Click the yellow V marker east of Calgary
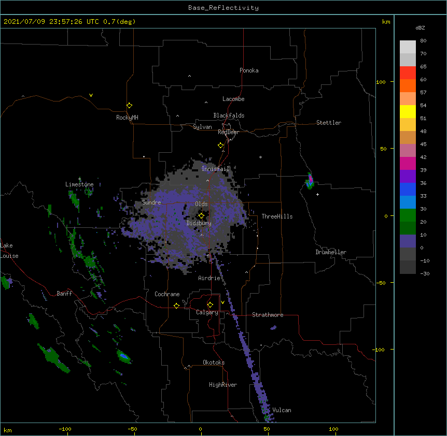This screenshot has height=436, width=447. click(x=222, y=302)
